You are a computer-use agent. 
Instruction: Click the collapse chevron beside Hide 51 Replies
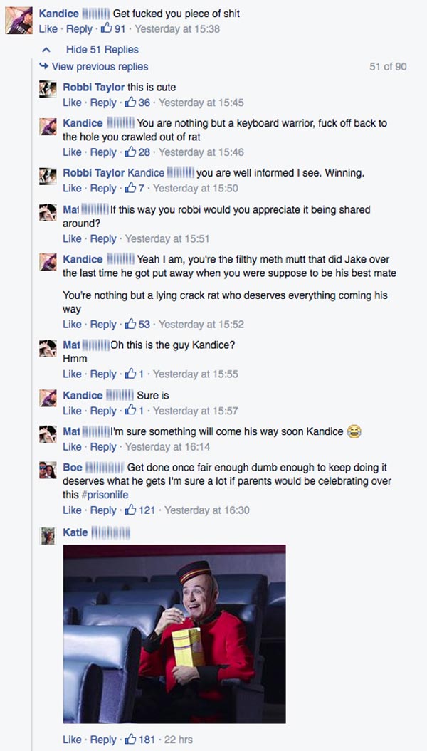(x=47, y=49)
